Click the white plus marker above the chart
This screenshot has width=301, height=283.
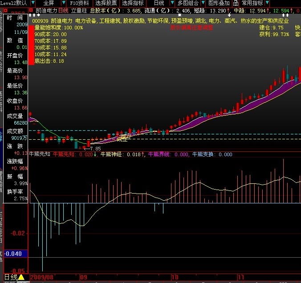[229, 15]
